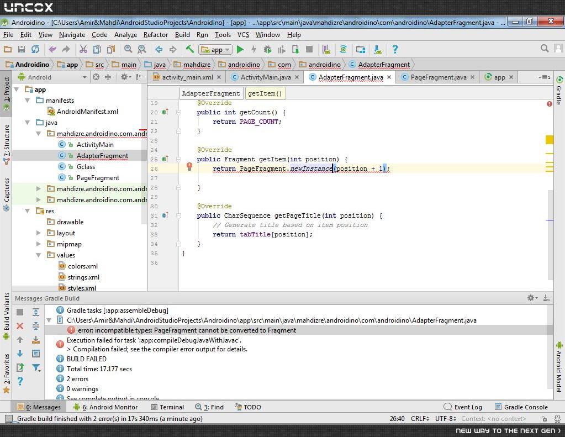This screenshot has width=565, height=437.
Task: Collapse the values folder node
Action: [39, 255]
